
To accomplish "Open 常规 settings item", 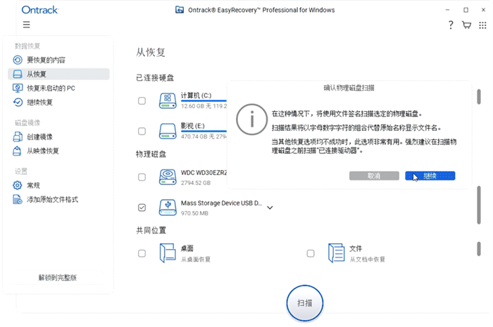I will coord(58,186).
